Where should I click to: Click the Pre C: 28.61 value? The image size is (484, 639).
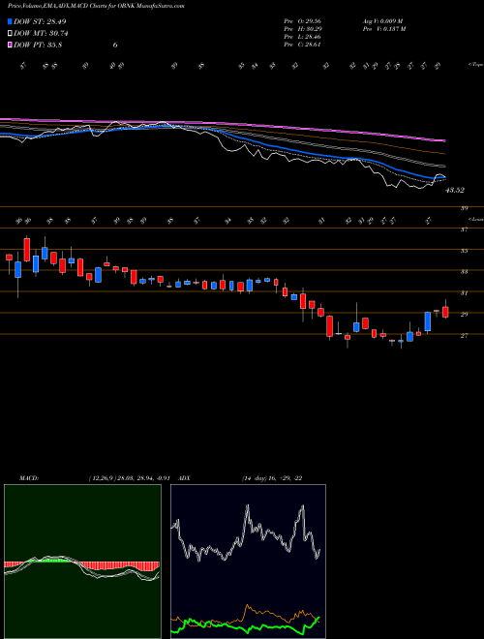click(x=303, y=45)
